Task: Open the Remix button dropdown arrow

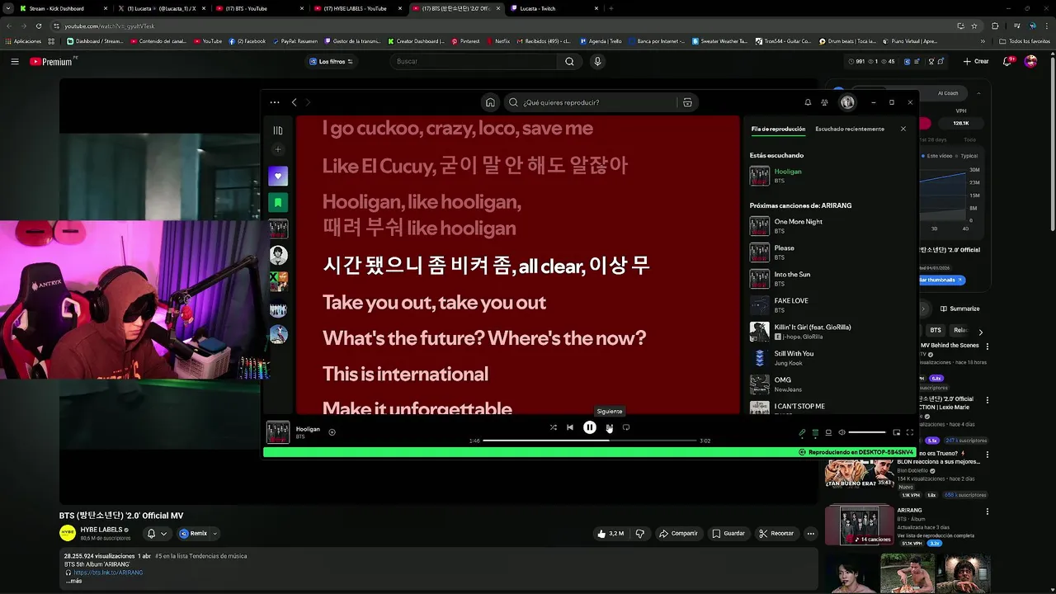Action: point(214,533)
